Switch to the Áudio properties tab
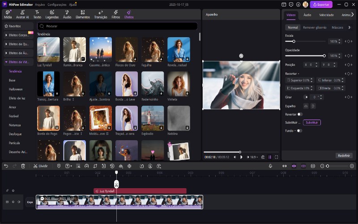This screenshot has height=224, width=358. pos(307,15)
